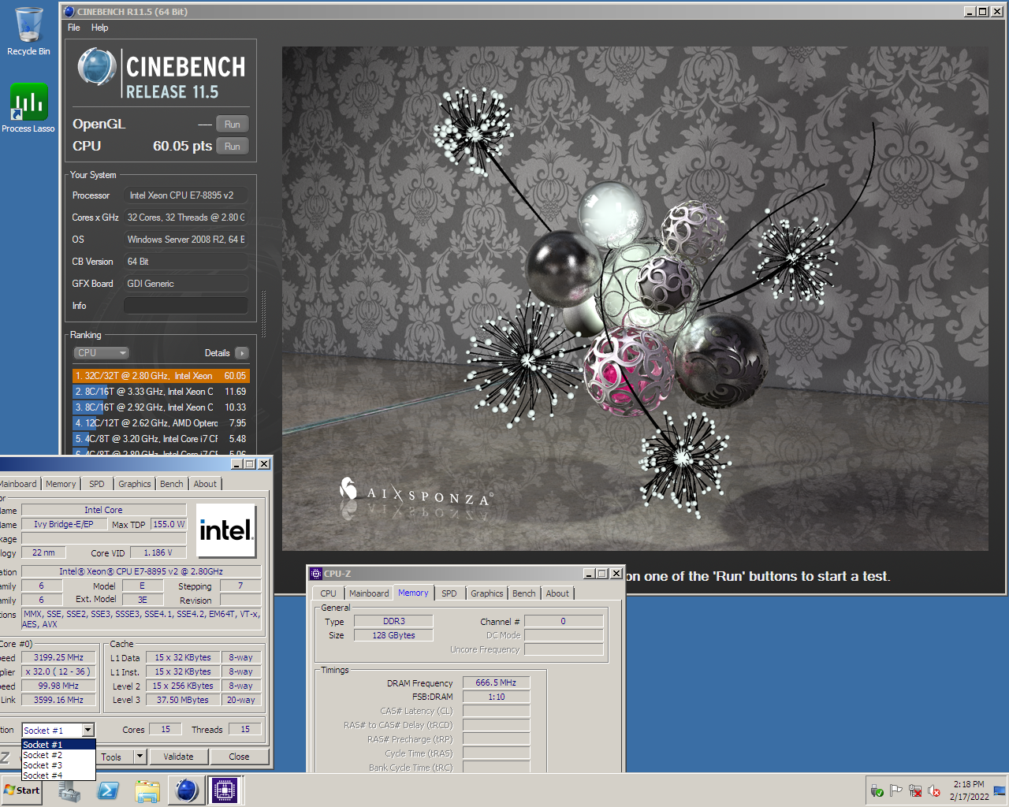Viewport: 1009px width, 807px height.
Task: Open CPU tab in CPU-Z memory window
Action: pos(328,593)
